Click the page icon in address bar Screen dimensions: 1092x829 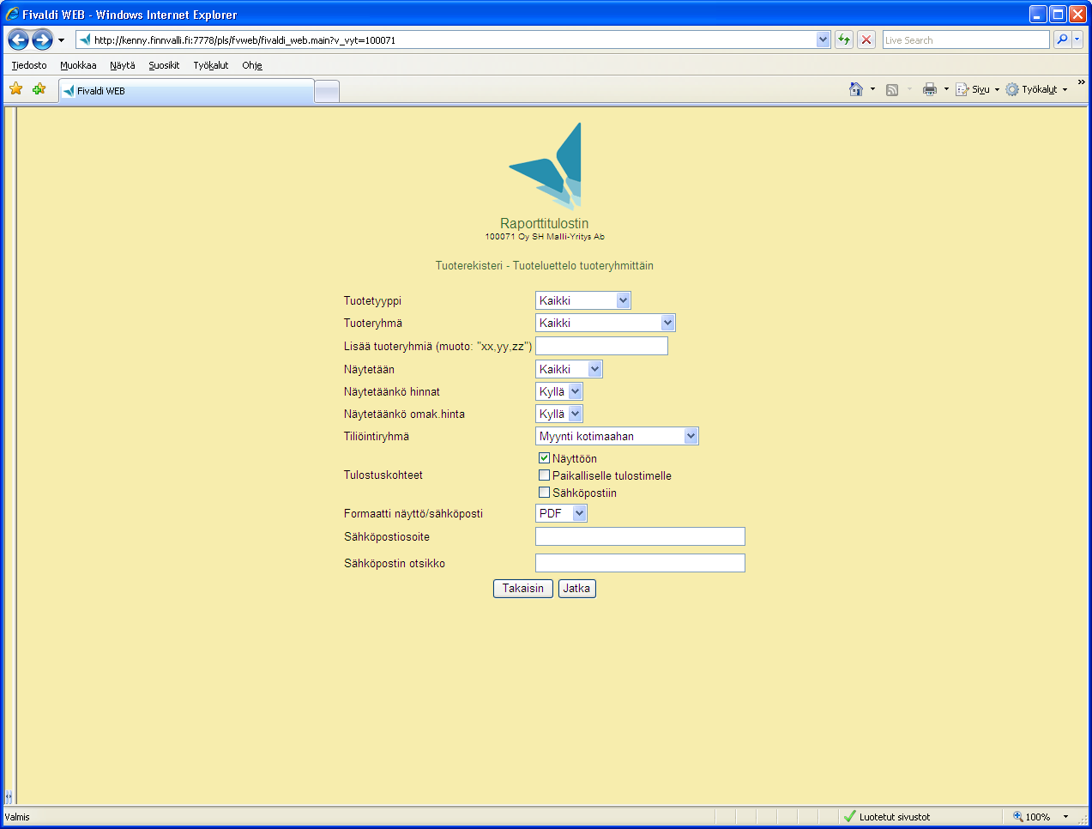85,39
